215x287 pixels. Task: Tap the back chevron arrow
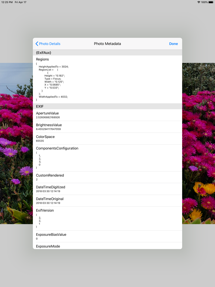tap(37, 44)
